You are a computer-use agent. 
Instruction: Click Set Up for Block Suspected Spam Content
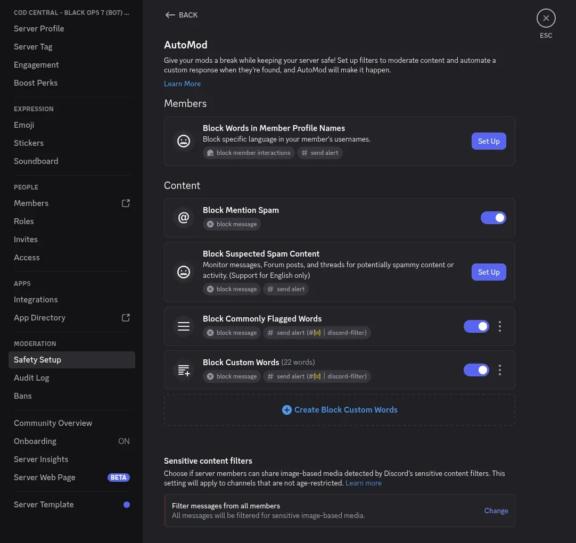(x=488, y=272)
